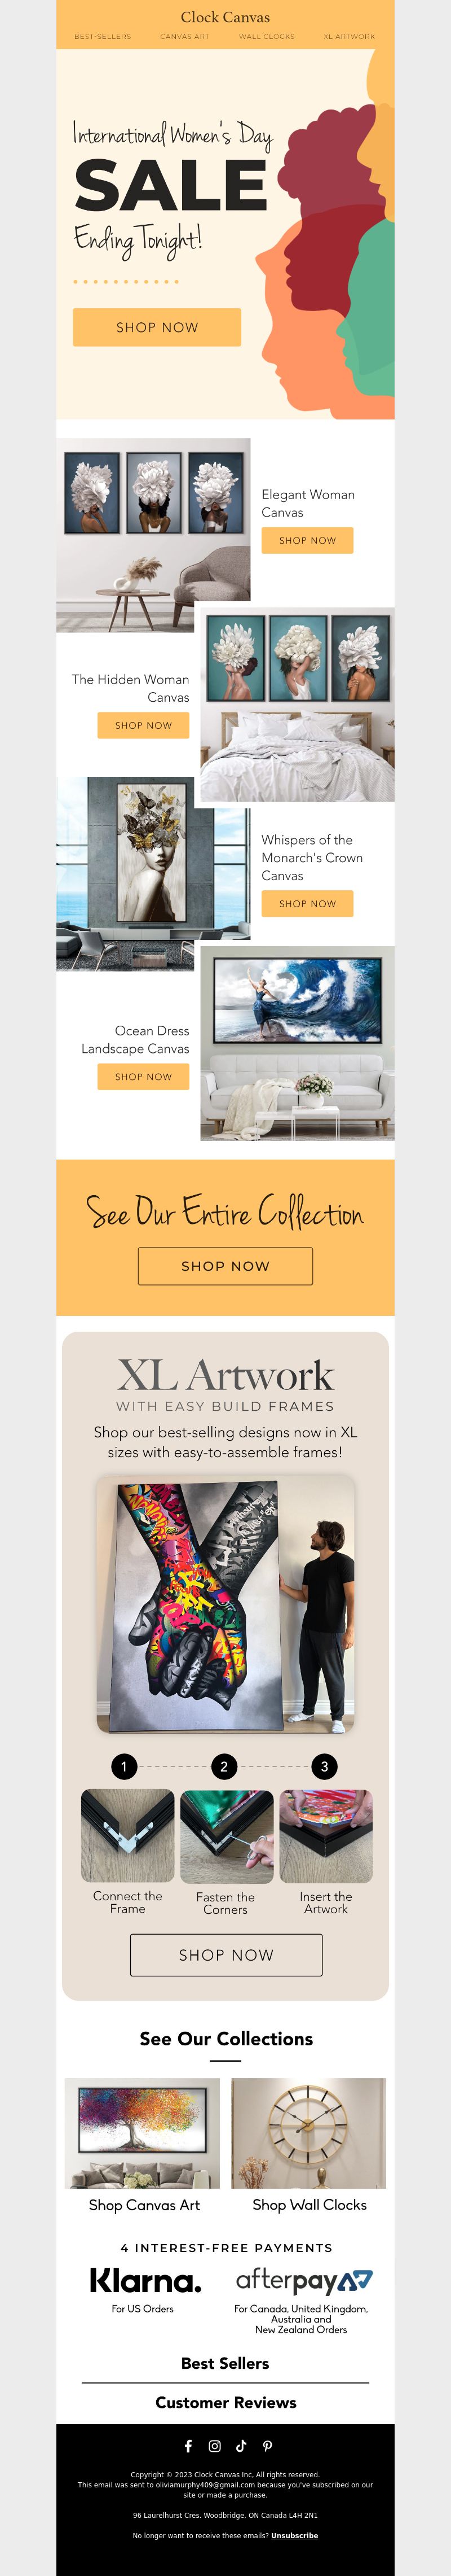Shop the Elegant Woman Canvas

point(307,540)
